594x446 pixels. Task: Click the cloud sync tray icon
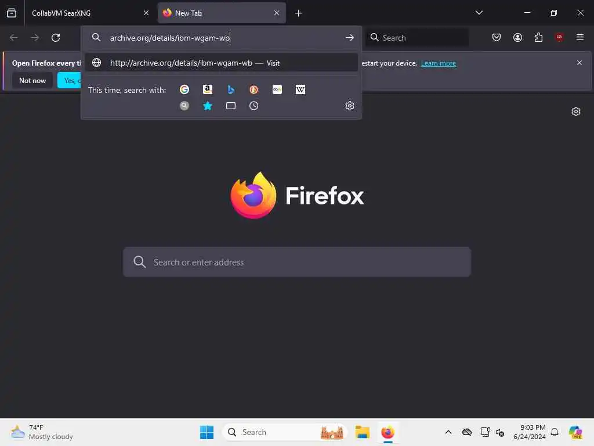(x=467, y=432)
